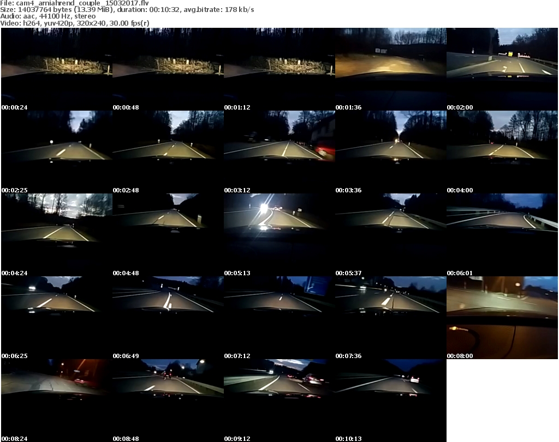This screenshot has width=559, height=442.
Task: Click the 'Audio: aac, 44100 Hz, stereo' line
Action: point(48,16)
